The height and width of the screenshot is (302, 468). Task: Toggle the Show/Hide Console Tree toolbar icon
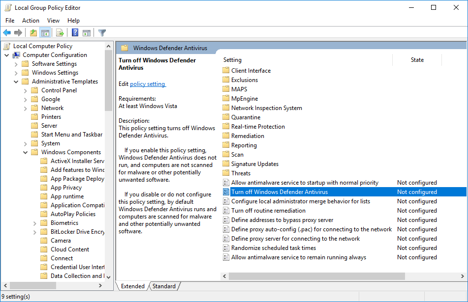tap(45, 33)
